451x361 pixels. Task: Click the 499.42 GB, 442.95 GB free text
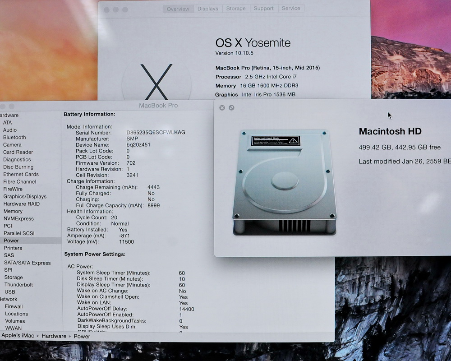click(400, 148)
